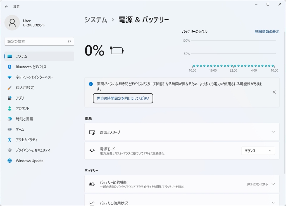Click the 時刻と言語 globe clock icon
Image resolution: width=286 pixels, height=206 pixels.
[9, 119]
